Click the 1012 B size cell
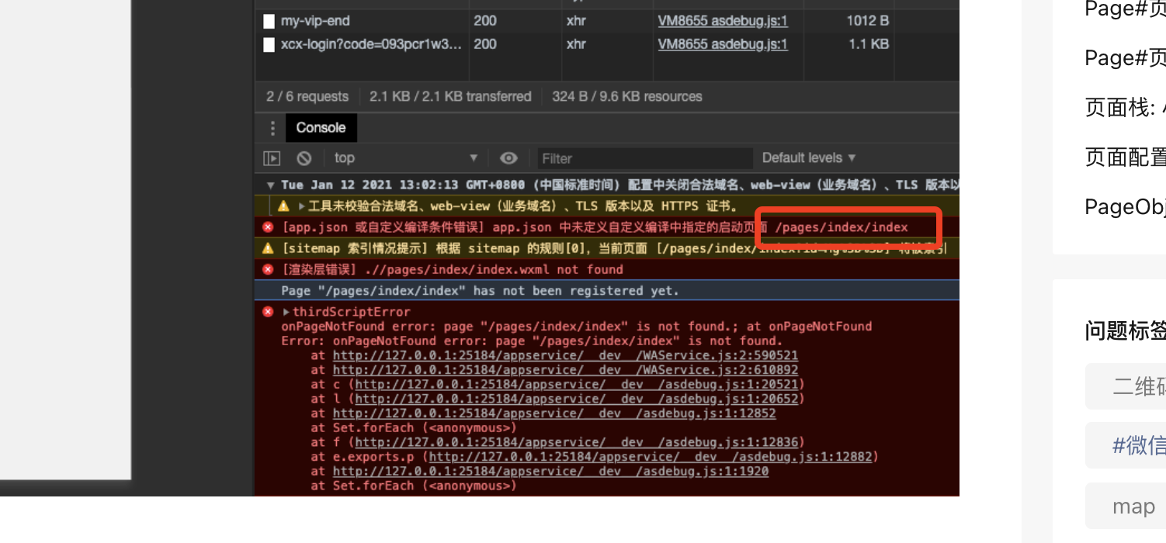 pyautogui.click(x=867, y=21)
